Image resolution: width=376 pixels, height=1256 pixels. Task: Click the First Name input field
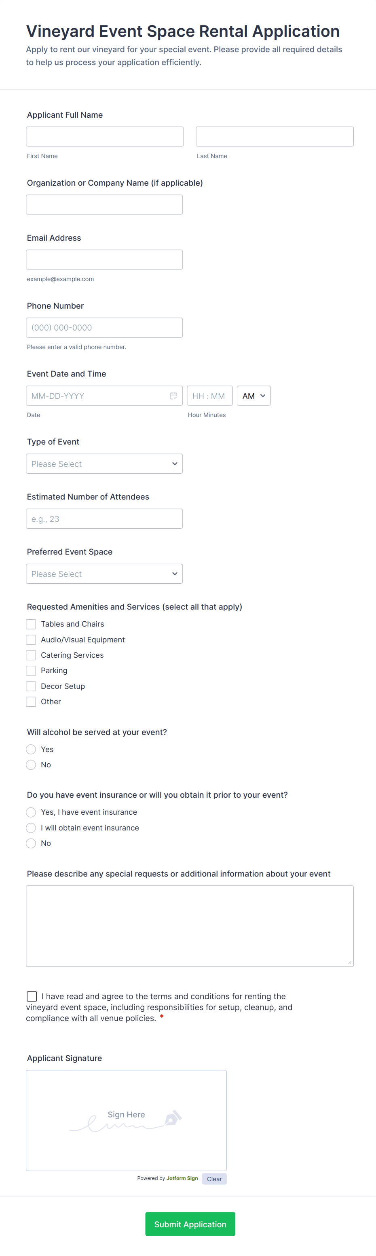pyautogui.click(x=104, y=136)
